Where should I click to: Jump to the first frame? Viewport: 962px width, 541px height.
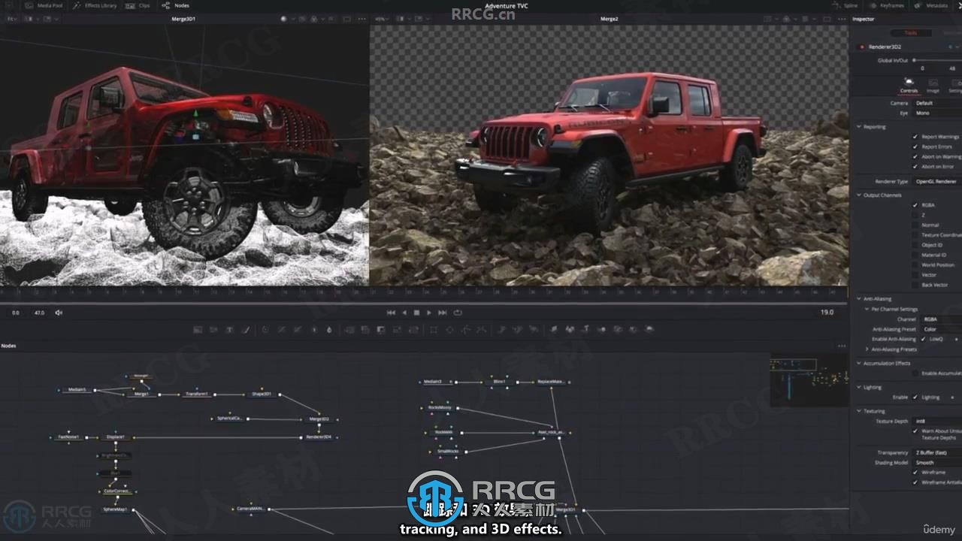[391, 313]
